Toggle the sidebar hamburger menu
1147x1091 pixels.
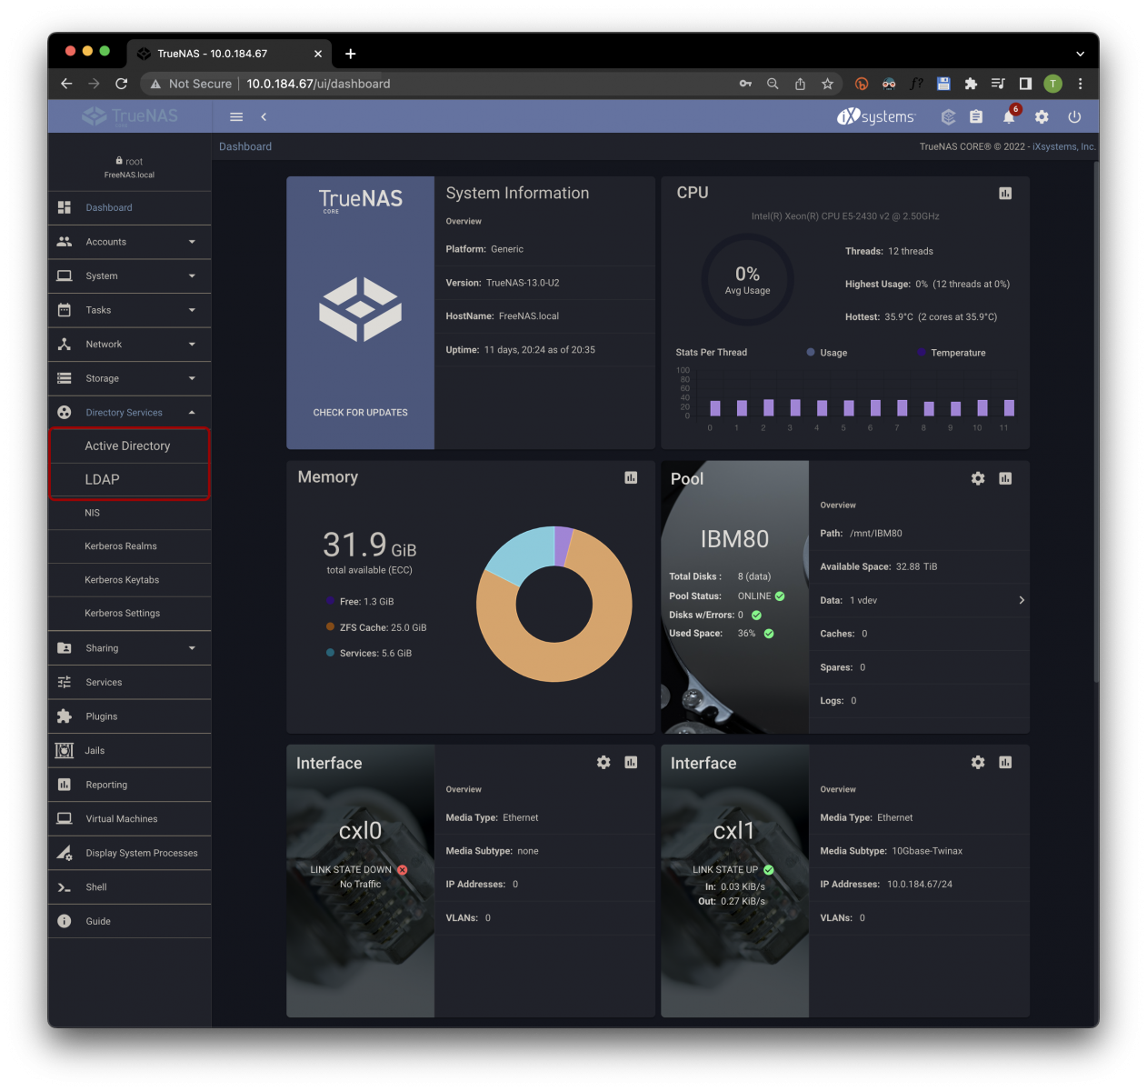pyautogui.click(x=236, y=116)
